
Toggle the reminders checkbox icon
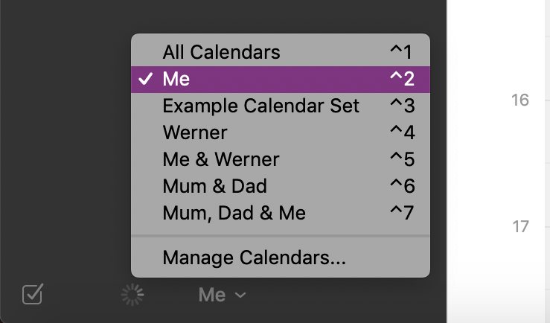point(33,293)
